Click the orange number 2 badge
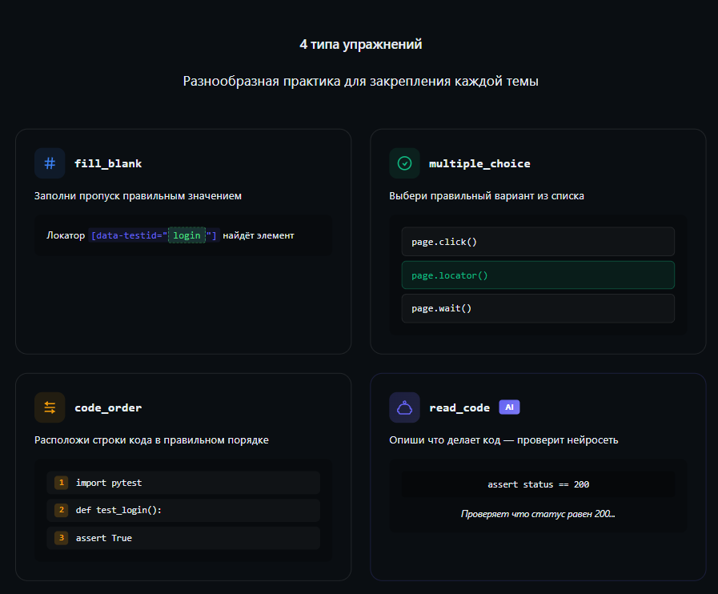 [x=61, y=510]
